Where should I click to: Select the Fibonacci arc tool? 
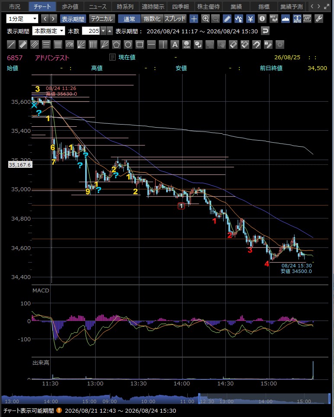point(70,45)
